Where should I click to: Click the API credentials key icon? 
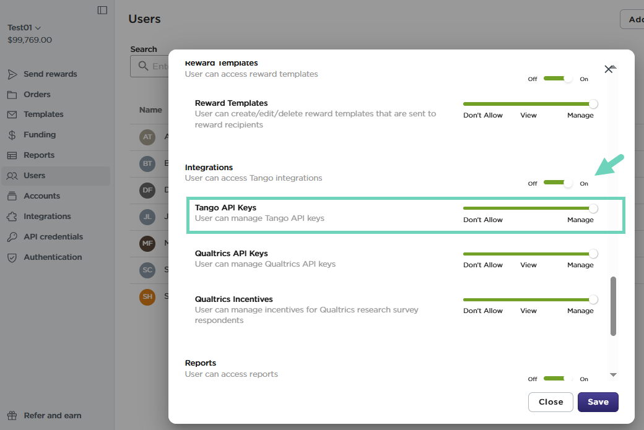point(12,237)
